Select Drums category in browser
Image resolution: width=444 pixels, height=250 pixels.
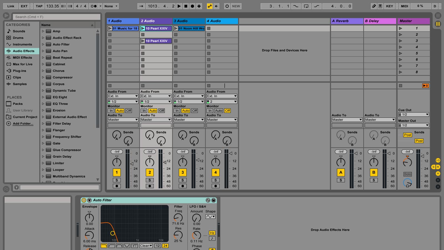[x=18, y=38]
